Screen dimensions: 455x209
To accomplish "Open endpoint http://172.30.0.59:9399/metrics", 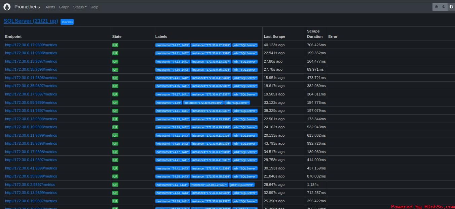I will (x=31, y=102).
